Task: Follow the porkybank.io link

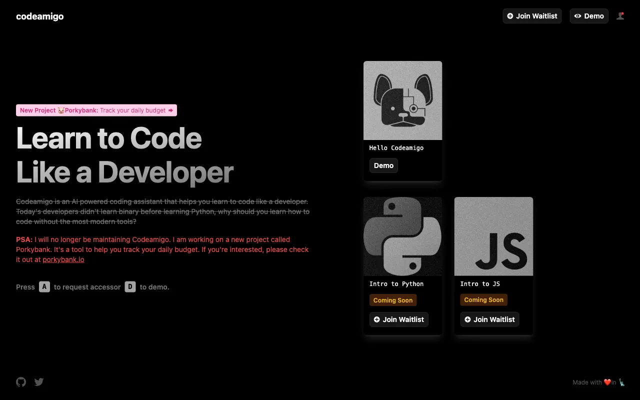Action: point(63,259)
